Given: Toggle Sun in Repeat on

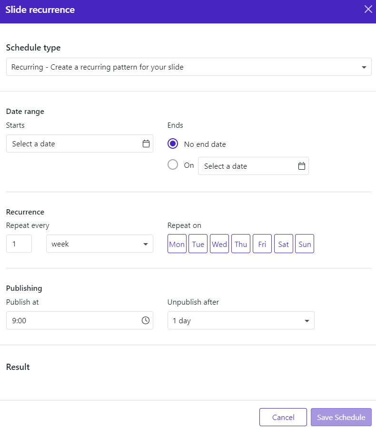Looking at the screenshot, I should point(305,244).
